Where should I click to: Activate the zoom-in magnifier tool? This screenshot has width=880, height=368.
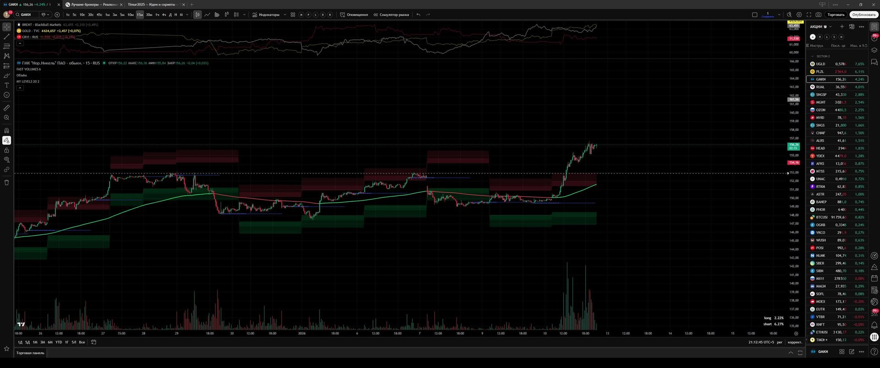tap(6, 118)
